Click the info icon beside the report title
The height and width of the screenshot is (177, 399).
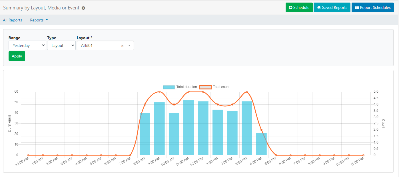83,8
